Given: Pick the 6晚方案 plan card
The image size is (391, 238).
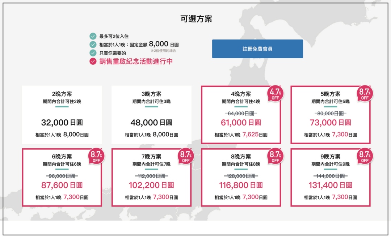Looking at the screenshot, I should coord(62,178).
